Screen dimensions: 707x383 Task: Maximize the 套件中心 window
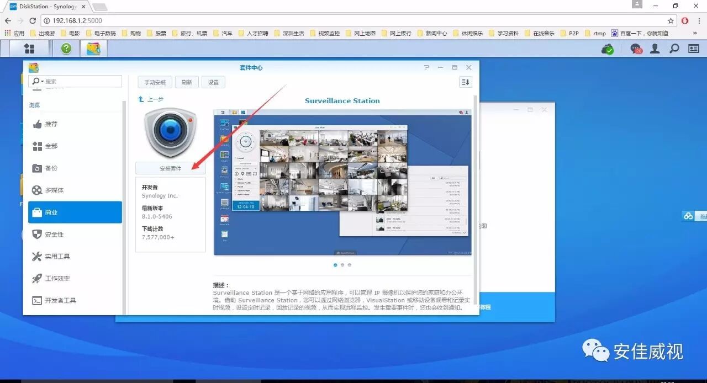(455, 67)
